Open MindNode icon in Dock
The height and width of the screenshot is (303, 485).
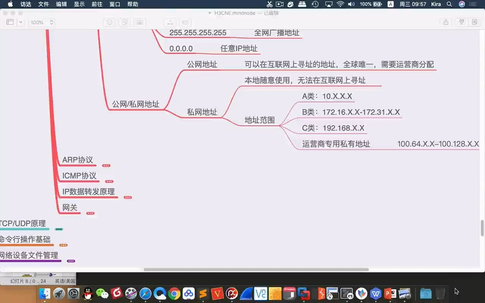pos(361,294)
